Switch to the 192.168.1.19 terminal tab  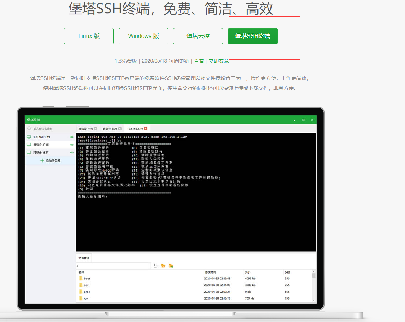(x=137, y=129)
